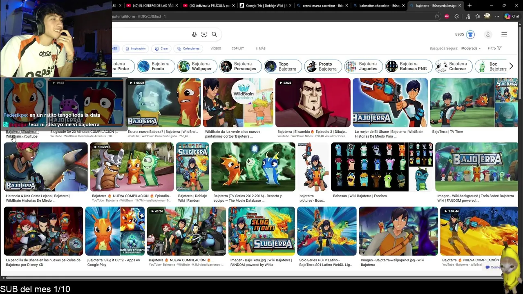
Task: Open Bajoterra-wallpaper-3.jpg Wiki image
Action: pos(398,231)
